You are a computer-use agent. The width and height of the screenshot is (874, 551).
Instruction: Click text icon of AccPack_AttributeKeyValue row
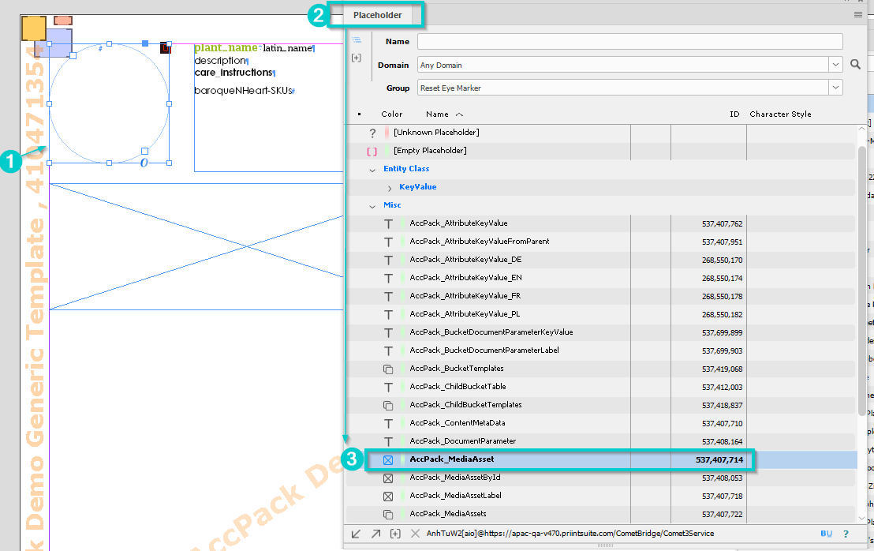[x=389, y=223]
